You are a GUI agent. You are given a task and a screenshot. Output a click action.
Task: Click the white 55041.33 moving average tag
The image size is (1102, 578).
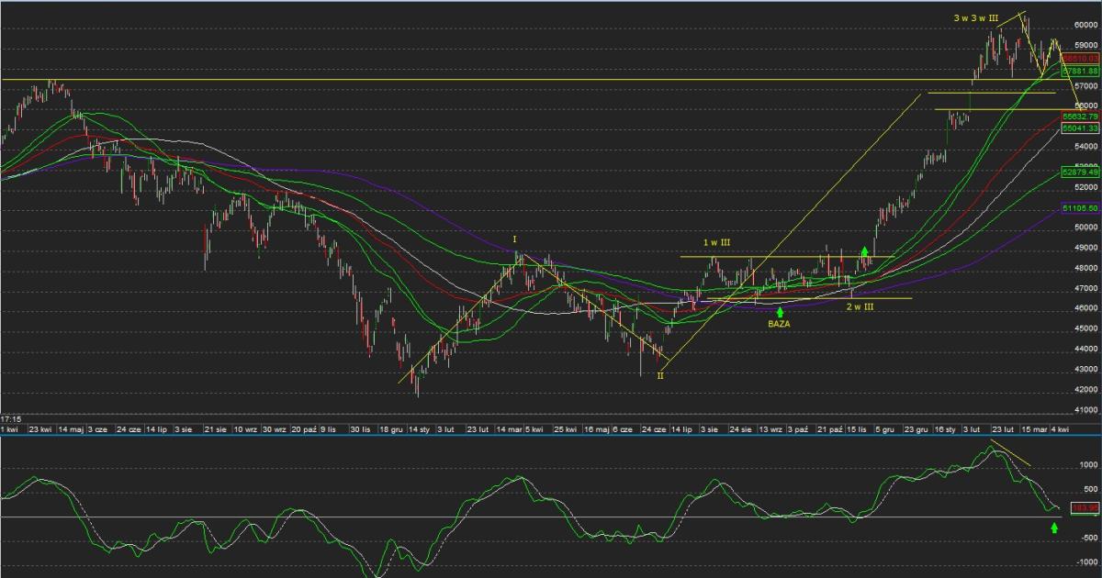pos(1080,129)
